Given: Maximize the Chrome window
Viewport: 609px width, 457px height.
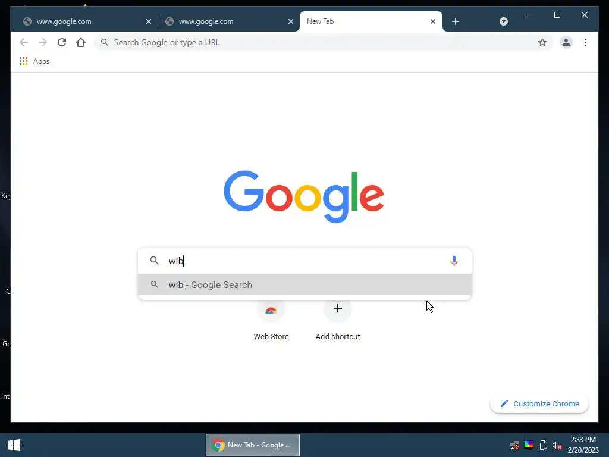Looking at the screenshot, I should [557, 15].
